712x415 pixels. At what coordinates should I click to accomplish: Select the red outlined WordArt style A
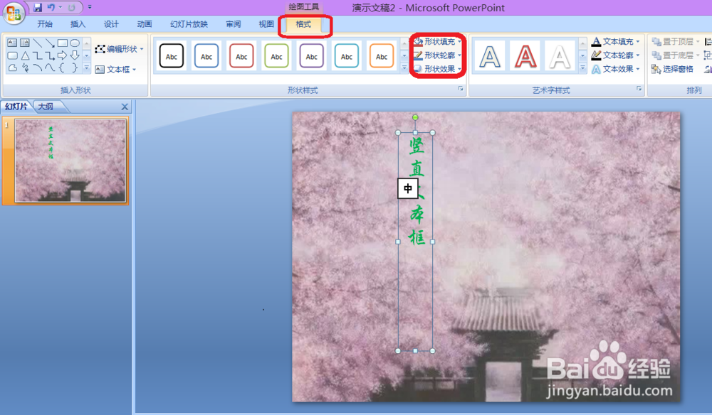tap(525, 56)
